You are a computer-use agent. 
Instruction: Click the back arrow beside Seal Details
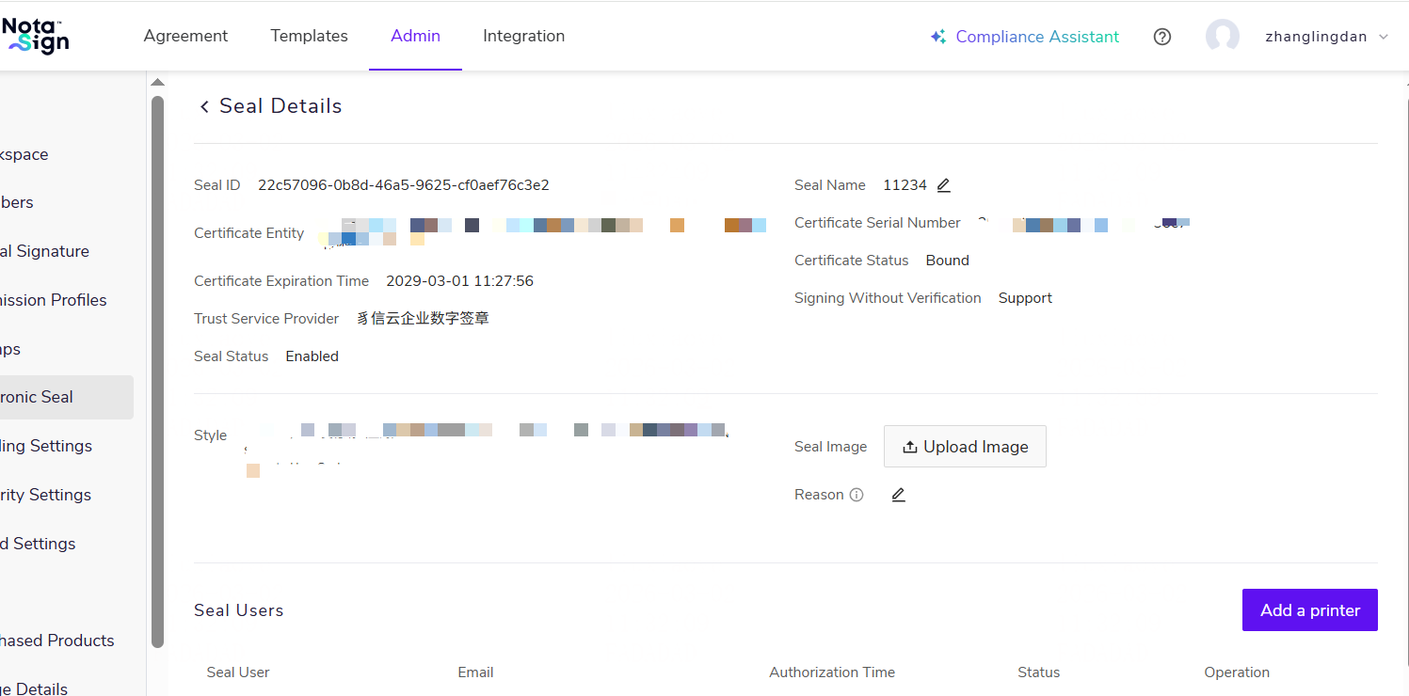204,107
